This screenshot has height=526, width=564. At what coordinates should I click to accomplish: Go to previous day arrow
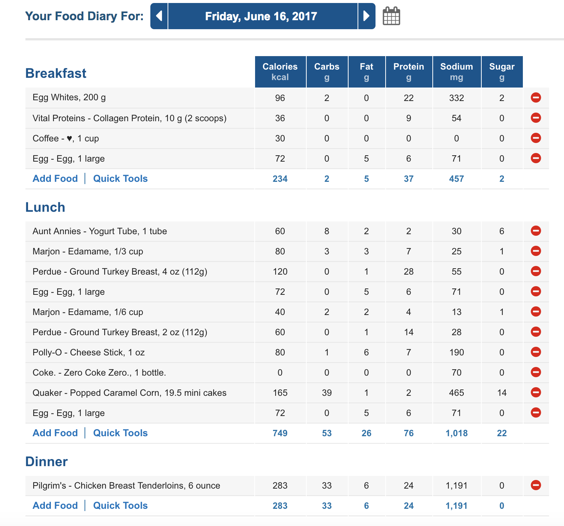tap(159, 16)
